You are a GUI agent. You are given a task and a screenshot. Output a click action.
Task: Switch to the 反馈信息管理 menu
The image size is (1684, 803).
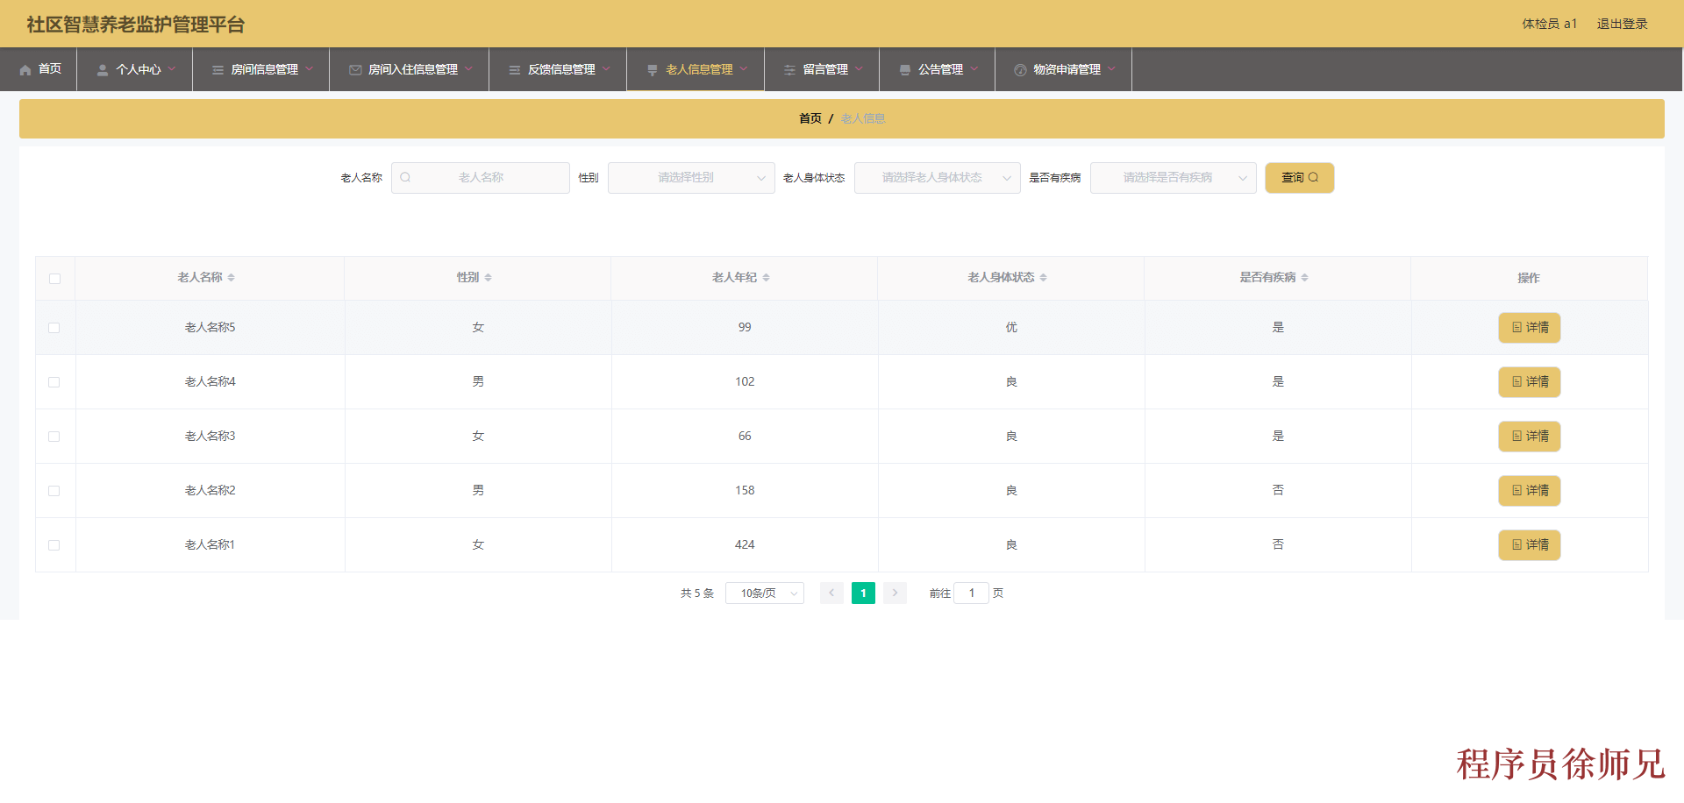coord(556,69)
